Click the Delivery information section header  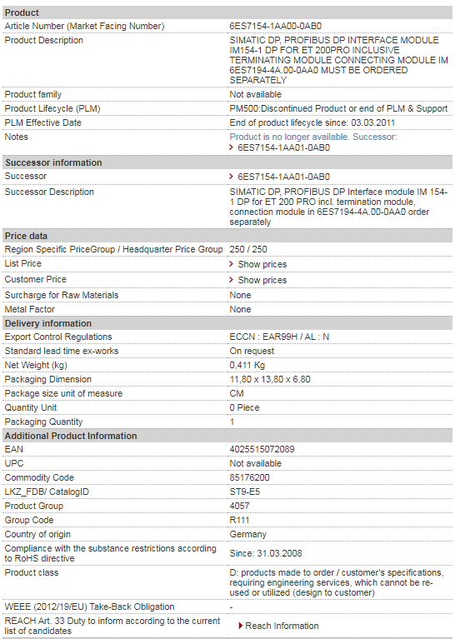tap(227, 323)
